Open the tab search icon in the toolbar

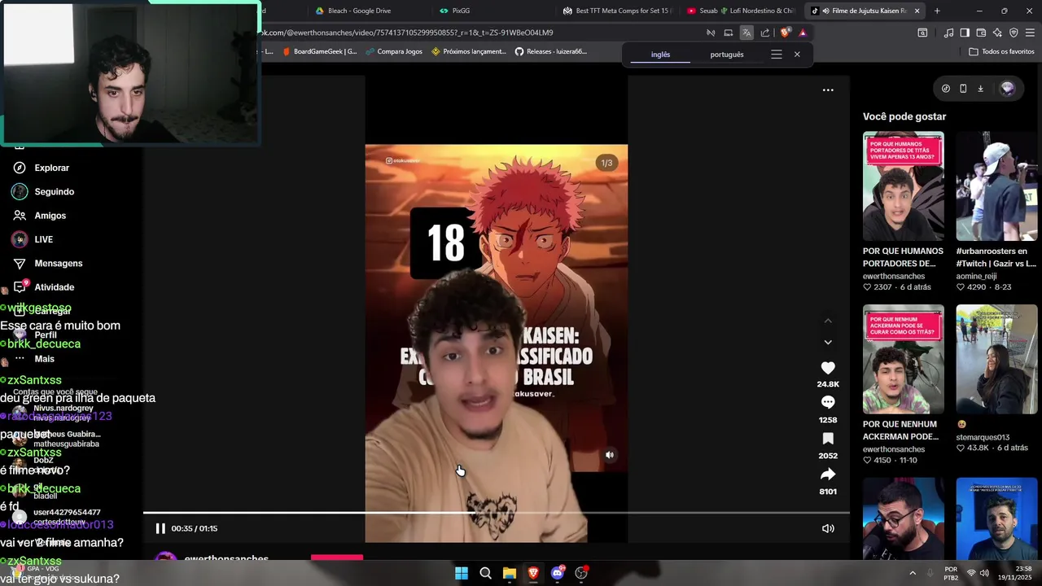[x=922, y=33]
